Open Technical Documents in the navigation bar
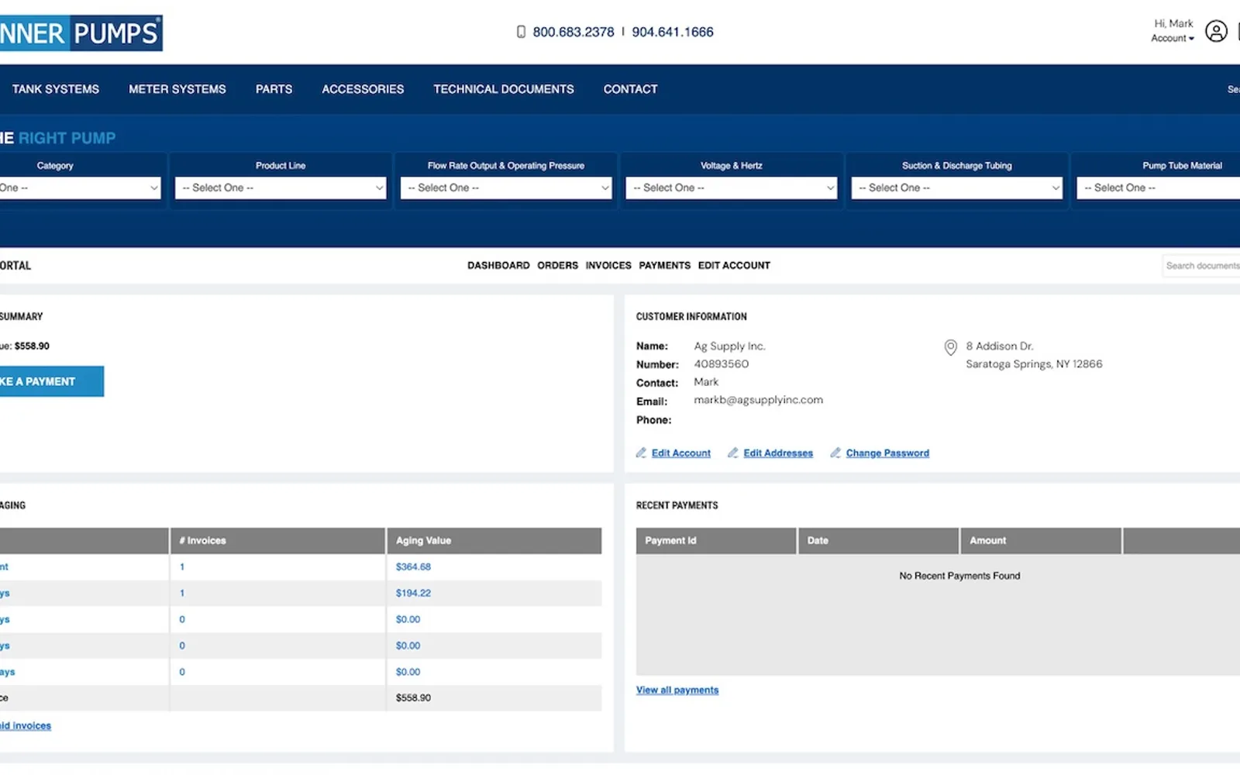The height and width of the screenshot is (775, 1240). (x=504, y=89)
